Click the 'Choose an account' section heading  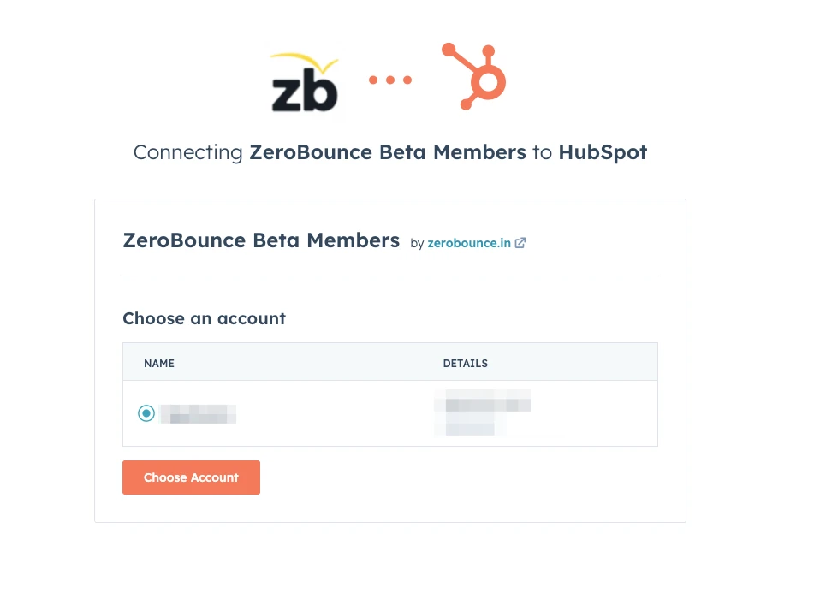coord(204,318)
